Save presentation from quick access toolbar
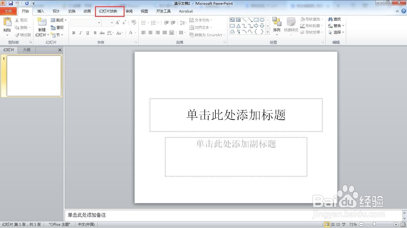 (x=11, y=3)
